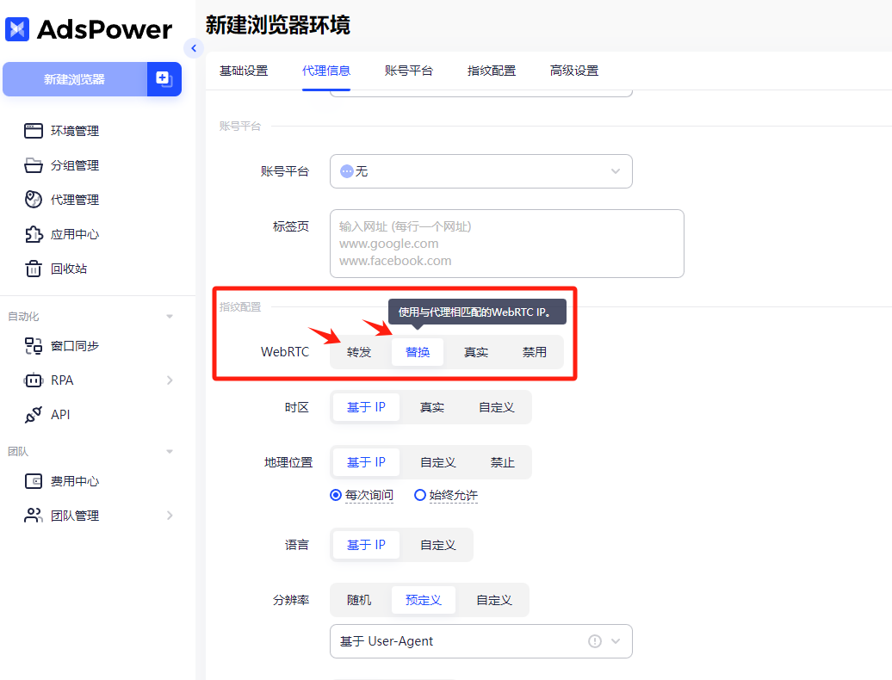Image resolution: width=892 pixels, height=680 pixels.
Task: Open 分组管理 in the sidebar
Action: [x=82, y=165]
